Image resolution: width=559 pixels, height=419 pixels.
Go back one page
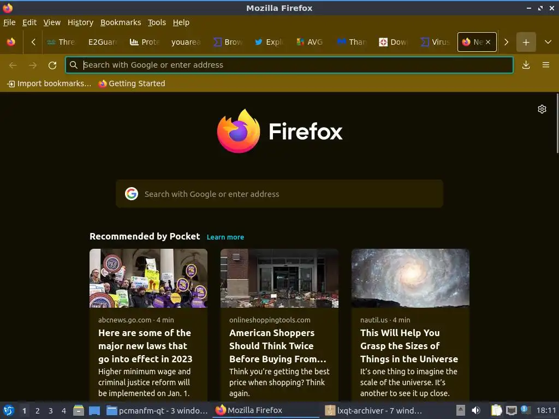pyautogui.click(x=13, y=65)
